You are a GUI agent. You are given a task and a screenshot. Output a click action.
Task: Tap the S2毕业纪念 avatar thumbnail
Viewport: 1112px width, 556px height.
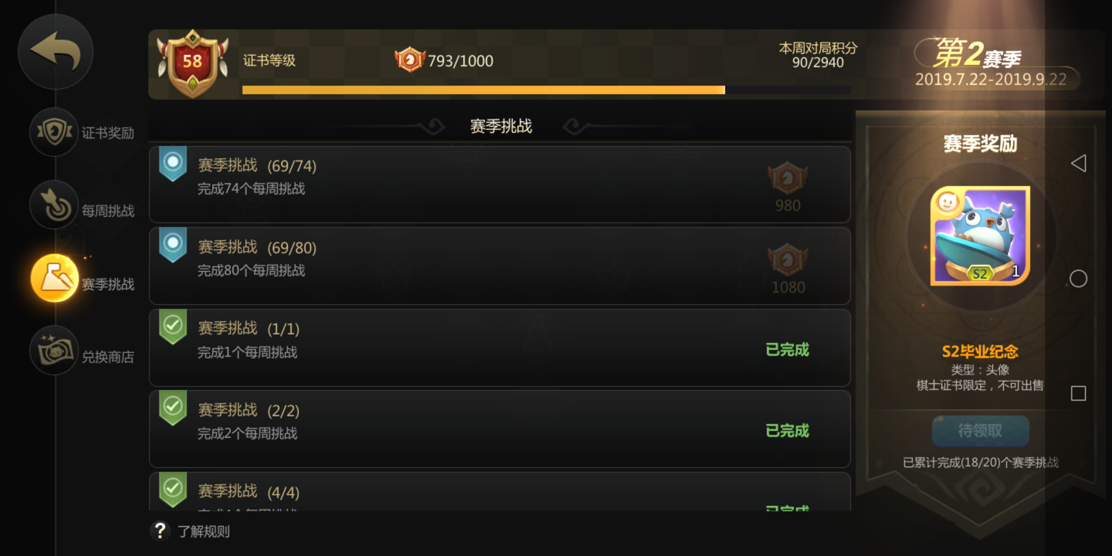980,236
